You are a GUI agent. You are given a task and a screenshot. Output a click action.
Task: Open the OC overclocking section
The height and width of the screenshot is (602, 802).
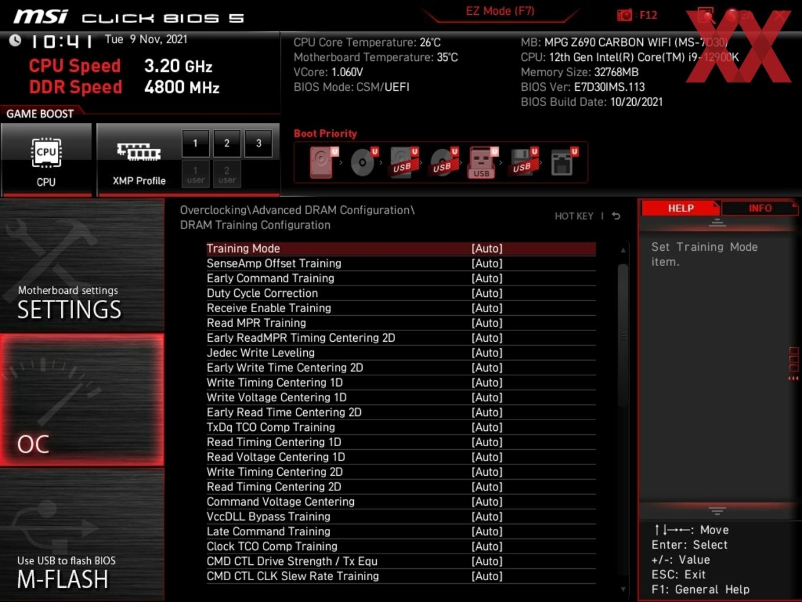click(x=82, y=400)
